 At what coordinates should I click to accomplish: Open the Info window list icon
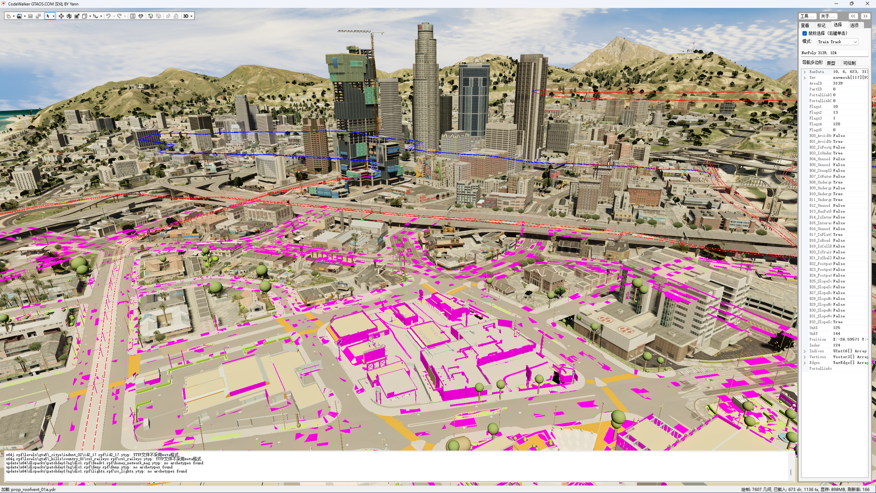pyautogui.click(x=133, y=16)
